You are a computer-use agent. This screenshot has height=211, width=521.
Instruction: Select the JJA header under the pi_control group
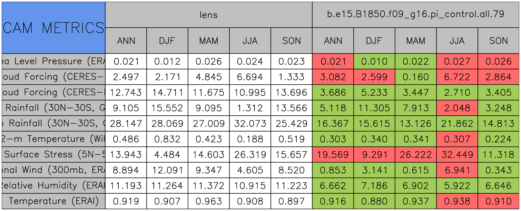(457, 41)
